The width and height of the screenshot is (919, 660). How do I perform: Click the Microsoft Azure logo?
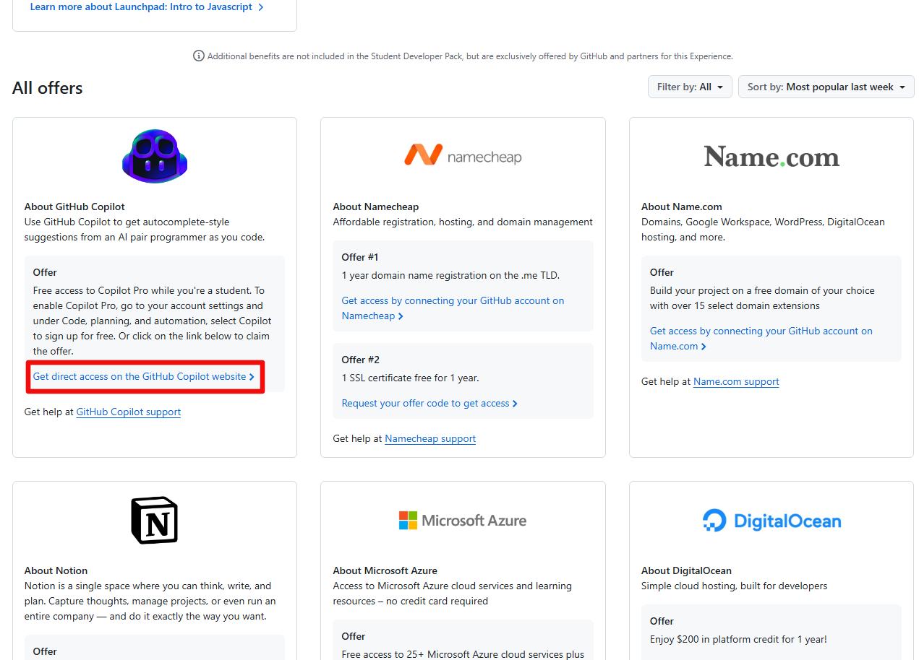tap(463, 520)
